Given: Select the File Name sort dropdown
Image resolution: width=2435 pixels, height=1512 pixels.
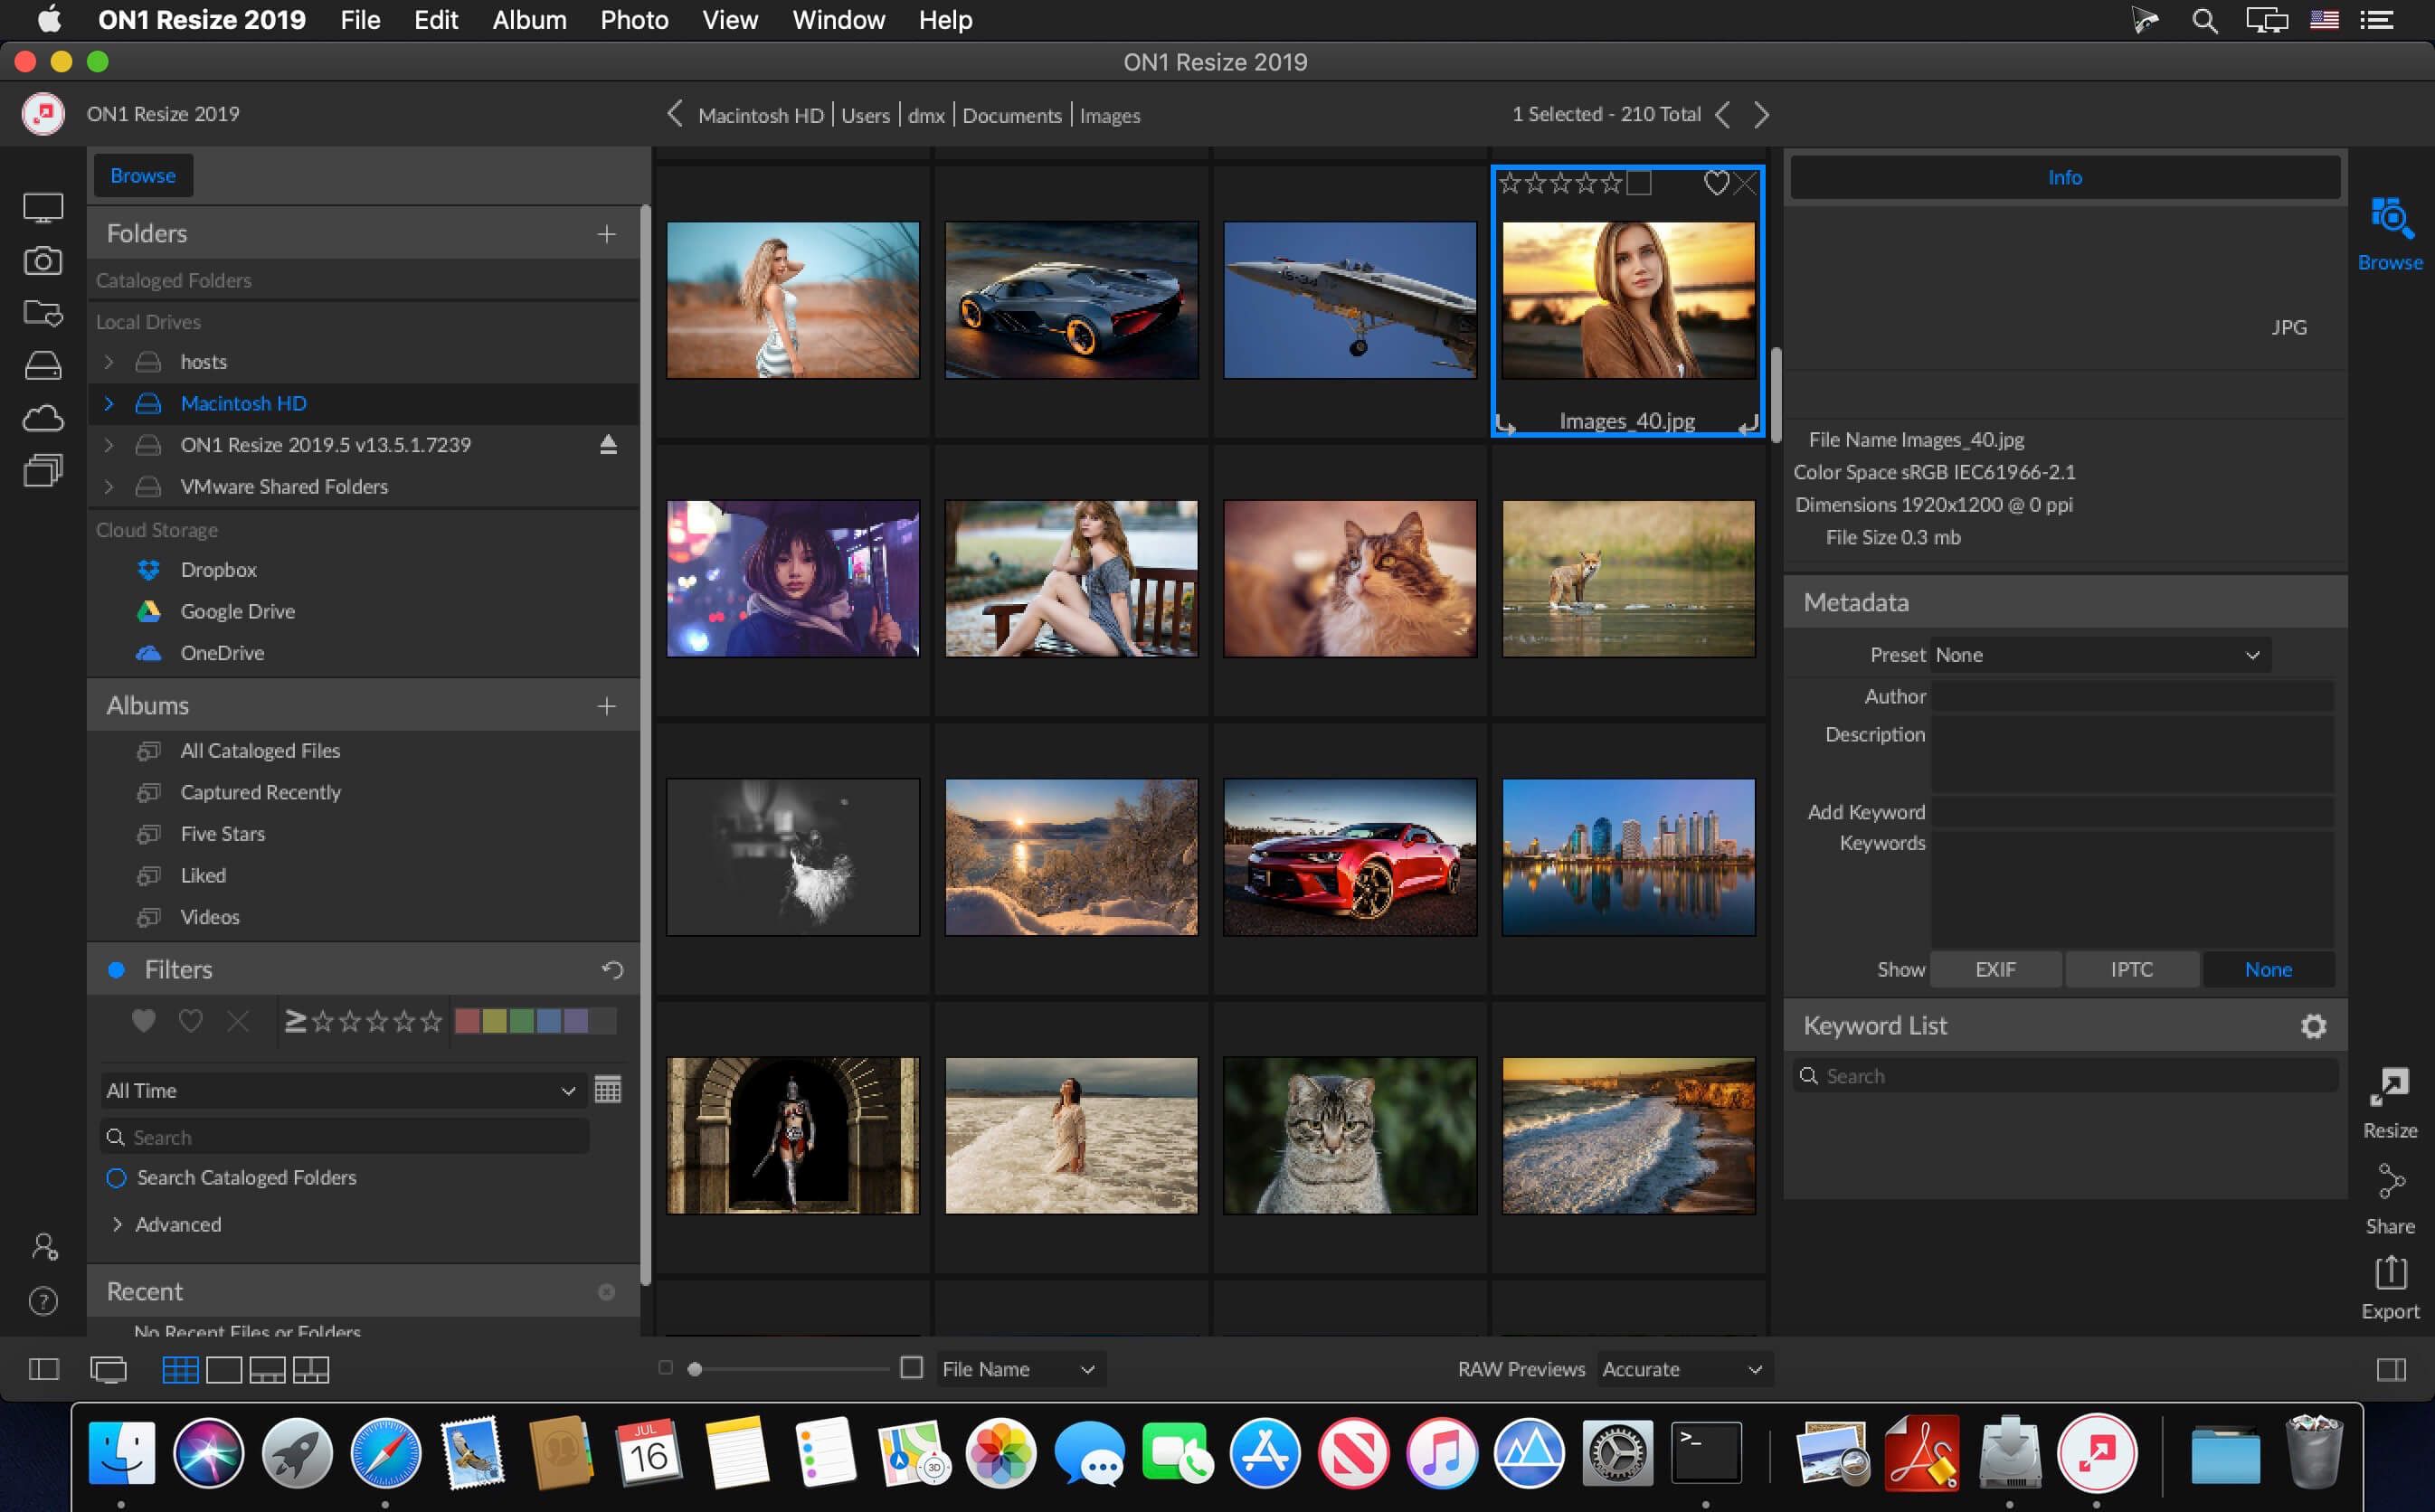Looking at the screenshot, I should pos(1014,1369).
